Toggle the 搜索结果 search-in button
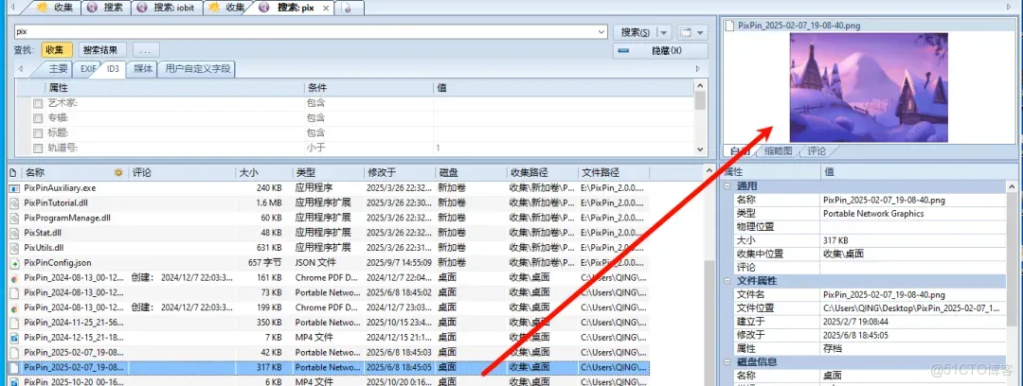 coord(102,50)
